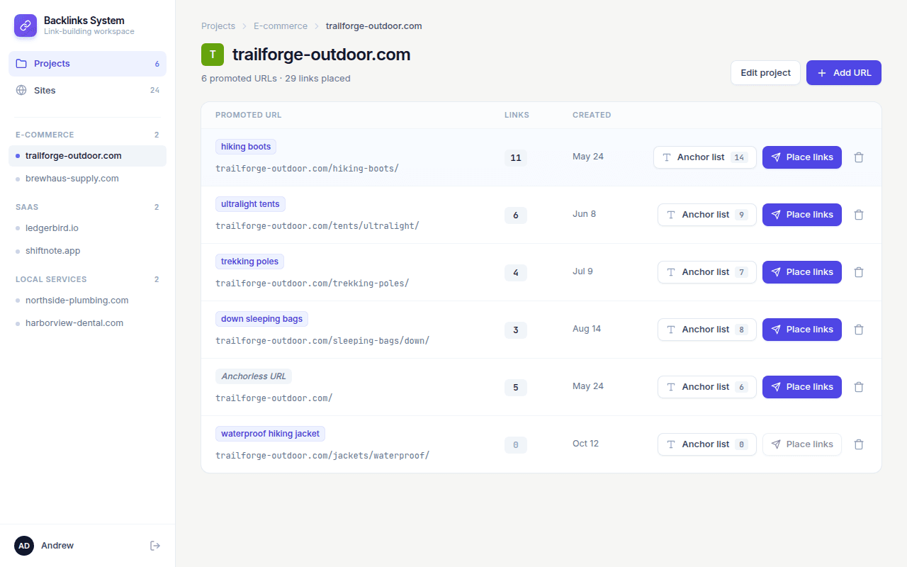Click the ultralight tents anchor tag
Image resolution: width=907 pixels, height=567 pixels.
(250, 204)
